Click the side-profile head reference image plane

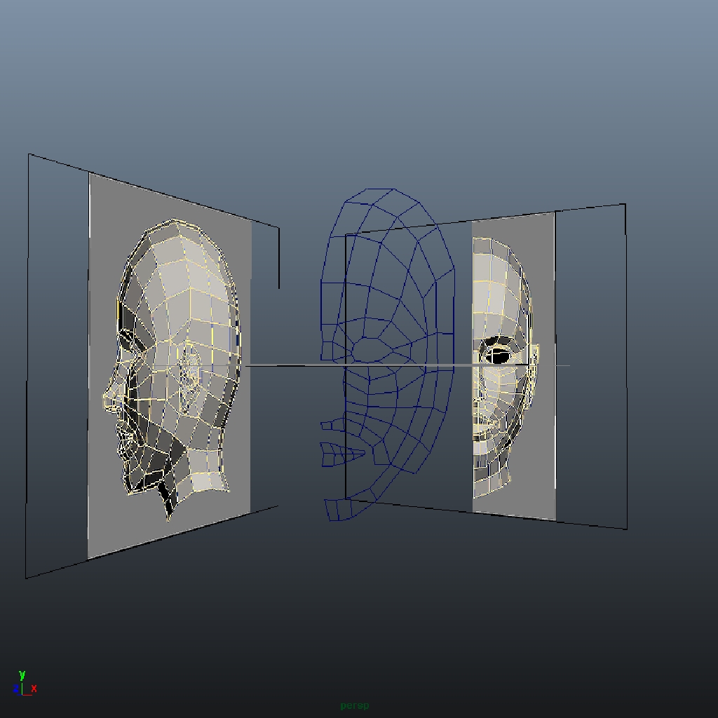coord(170,366)
